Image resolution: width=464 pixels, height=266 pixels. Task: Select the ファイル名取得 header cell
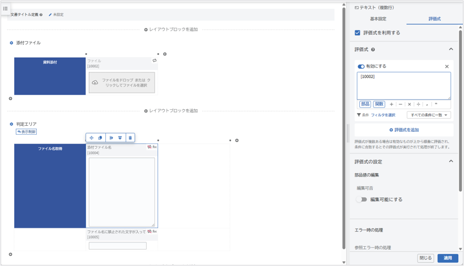click(50, 186)
